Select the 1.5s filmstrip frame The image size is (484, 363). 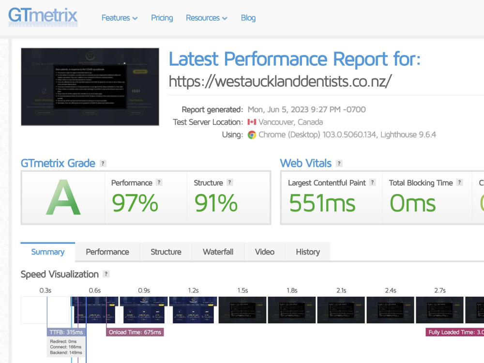pos(242,310)
